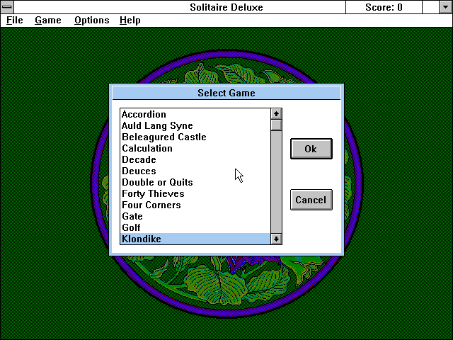This screenshot has height=340, width=453.
Task: Cancel the Select Game dialog
Action: [311, 200]
